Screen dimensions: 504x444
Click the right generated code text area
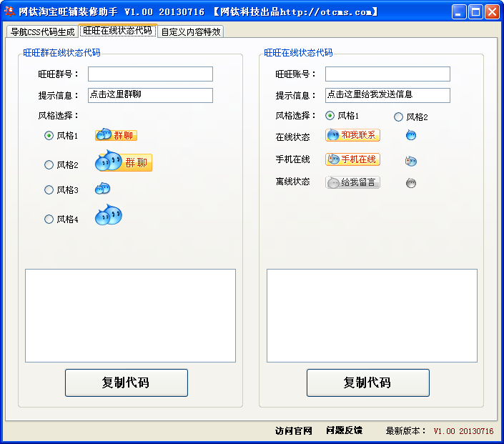pyautogui.click(x=372, y=315)
